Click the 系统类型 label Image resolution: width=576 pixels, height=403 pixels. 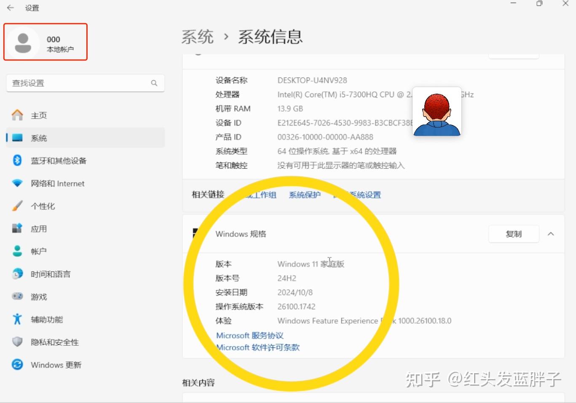pos(231,151)
